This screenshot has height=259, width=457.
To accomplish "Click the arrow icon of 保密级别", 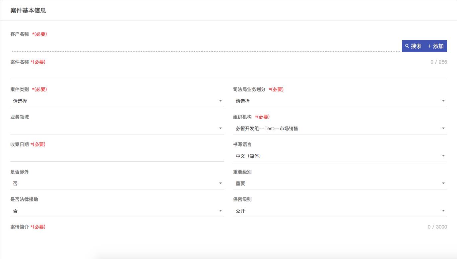I will click(443, 211).
